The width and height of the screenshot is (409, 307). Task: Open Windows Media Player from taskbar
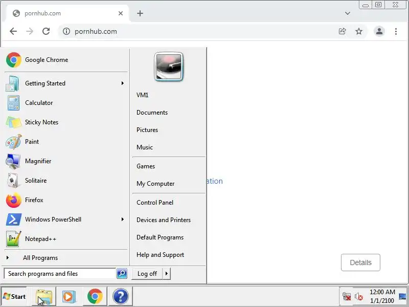69,296
